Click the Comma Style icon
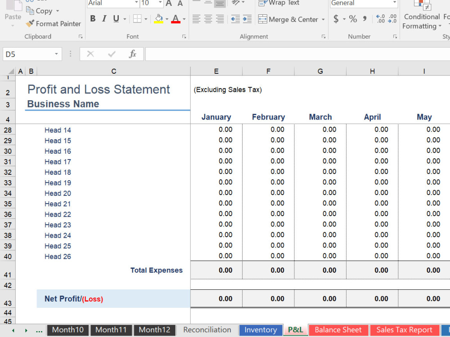This screenshot has width=450, height=337. coord(365,19)
